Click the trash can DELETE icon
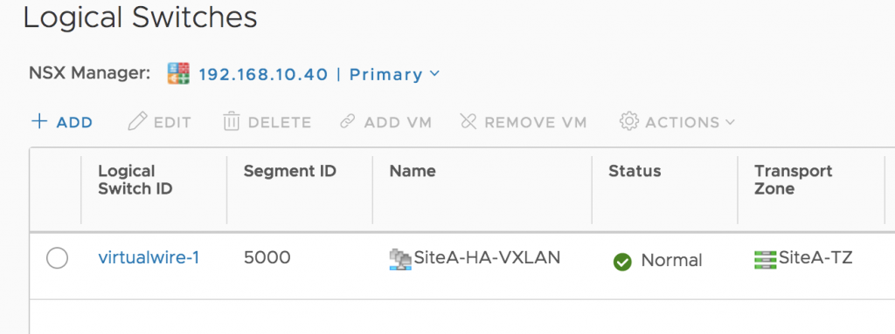The image size is (895, 334). [x=231, y=121]
